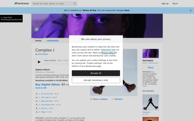Open the Privacy Policy link in the dialog
Screen dimensions: 194x121
tap(108, 53)
